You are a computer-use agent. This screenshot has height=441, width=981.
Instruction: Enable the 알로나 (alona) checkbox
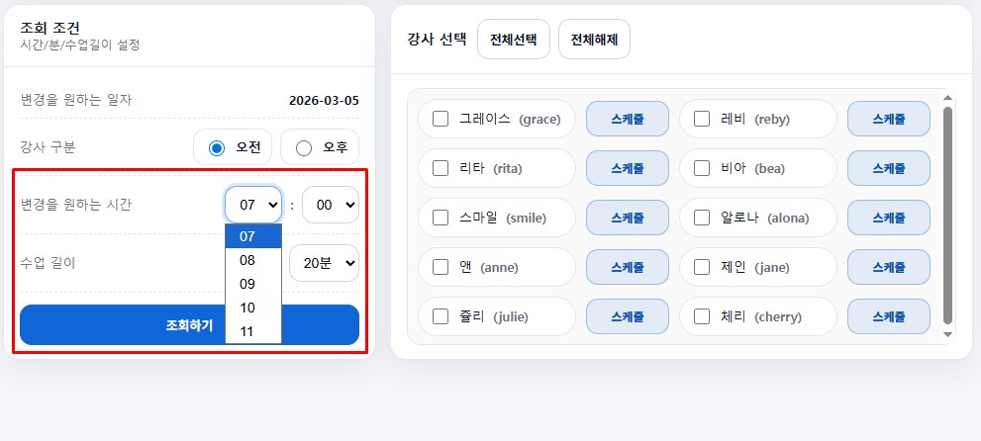[702, 218]
